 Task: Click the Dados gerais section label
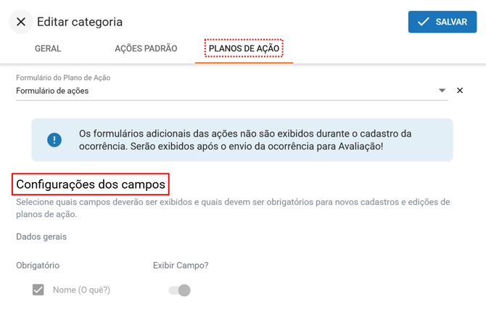41,237
